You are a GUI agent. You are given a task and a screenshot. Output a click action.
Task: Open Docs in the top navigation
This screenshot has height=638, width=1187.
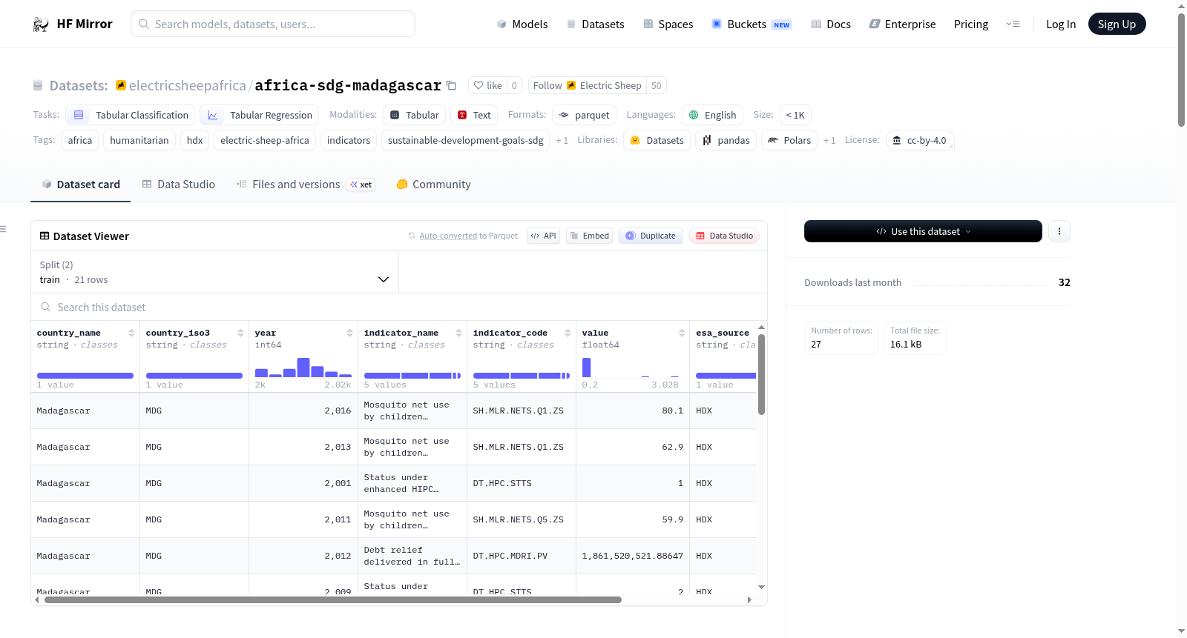[x=831, y=24]
